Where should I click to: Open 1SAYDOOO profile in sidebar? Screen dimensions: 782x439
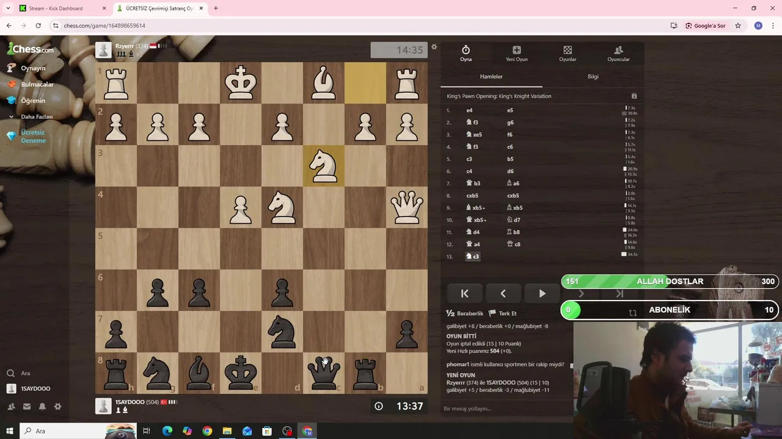[29, 388]
